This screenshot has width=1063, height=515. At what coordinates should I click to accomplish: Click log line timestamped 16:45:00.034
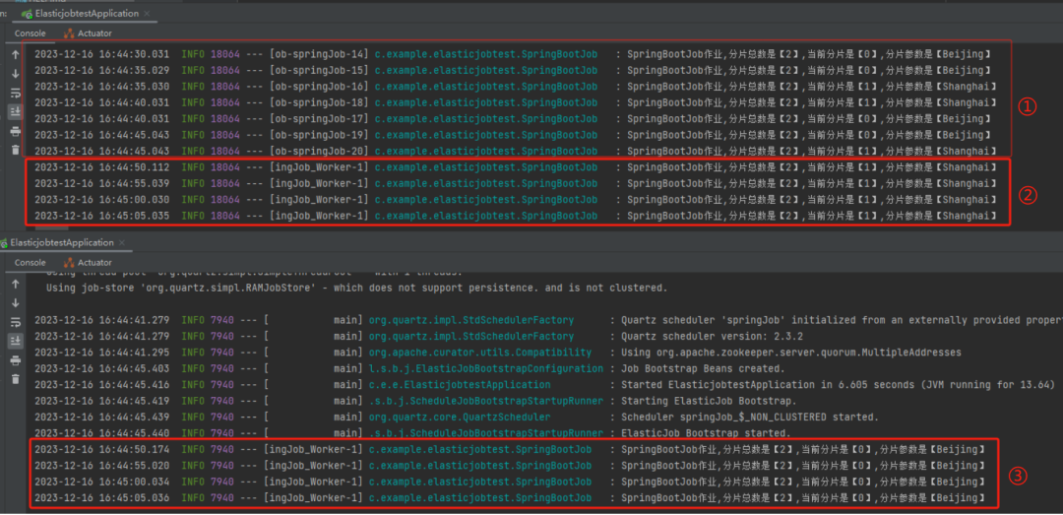pyautogui.click(x=509, y=482)
